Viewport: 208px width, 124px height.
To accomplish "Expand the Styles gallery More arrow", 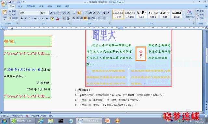I will 184,17.
